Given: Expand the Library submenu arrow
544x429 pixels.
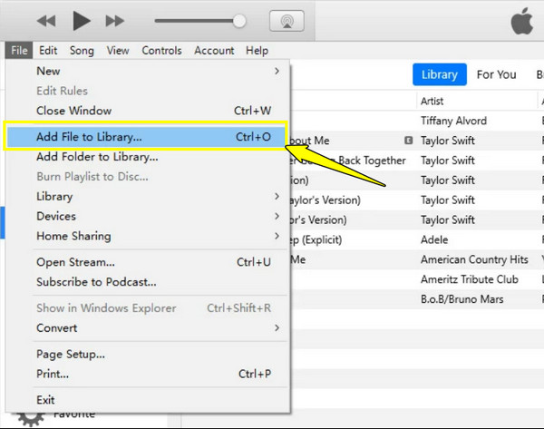Looking at the screenshot, I should [x=277, y=197].
